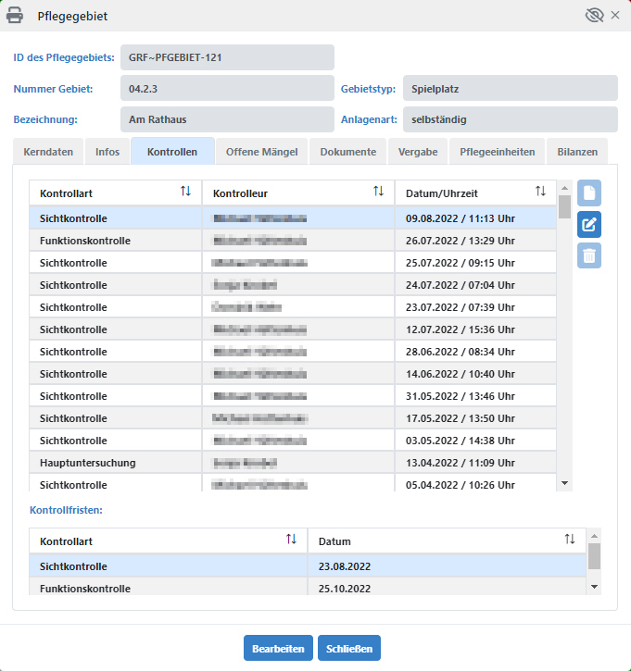Open the Pflegeeinheiten tab

pos(497,152)
